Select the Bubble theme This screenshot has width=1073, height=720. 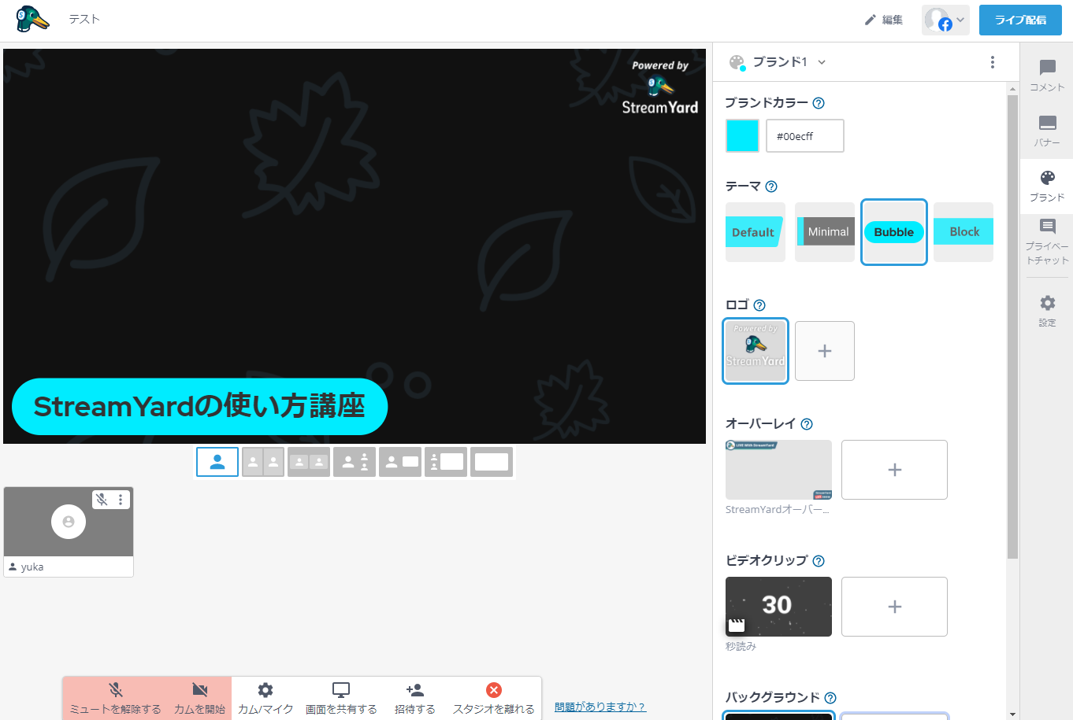pos(894,232)
